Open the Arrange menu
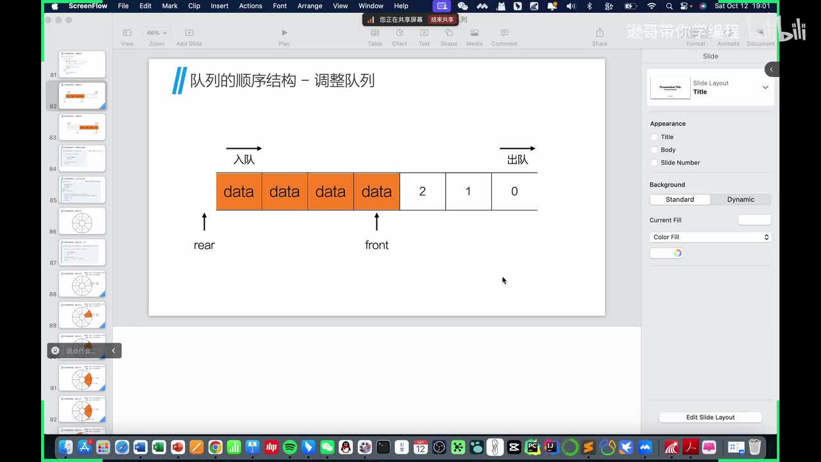Screen dimensions: 821x462 310,6
